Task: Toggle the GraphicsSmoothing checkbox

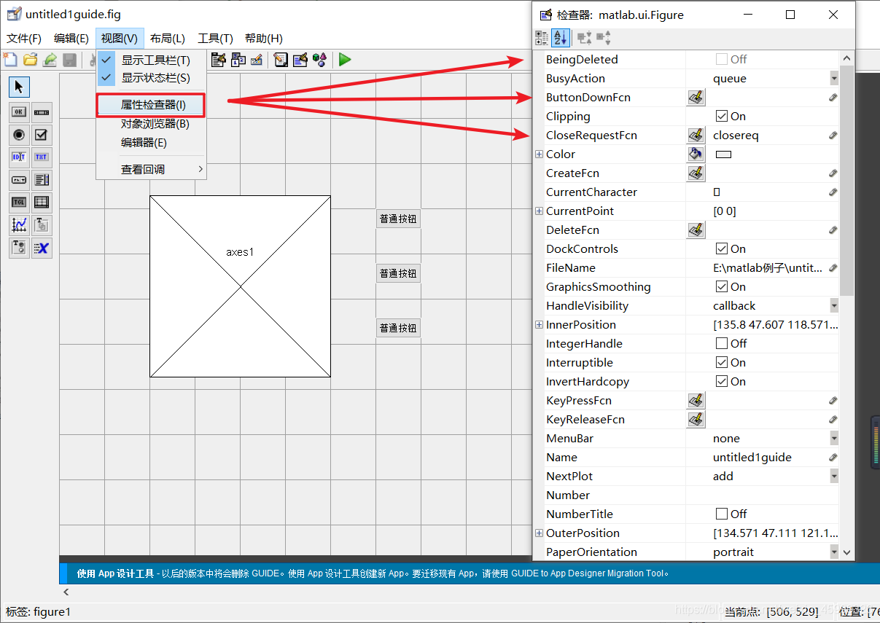Action: [722, 286]
